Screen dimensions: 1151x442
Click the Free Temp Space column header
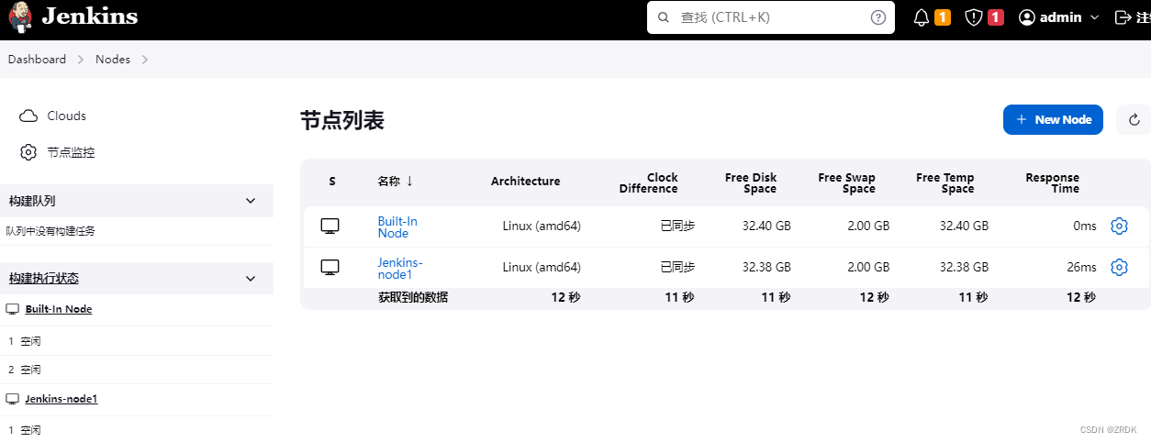tap(945, 183)
